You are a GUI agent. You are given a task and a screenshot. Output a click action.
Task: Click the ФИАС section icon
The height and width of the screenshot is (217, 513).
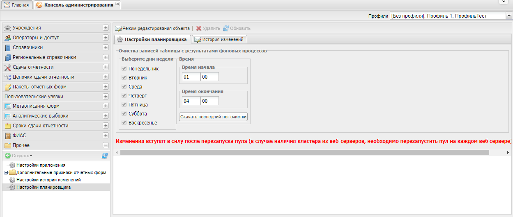(7, 136)
